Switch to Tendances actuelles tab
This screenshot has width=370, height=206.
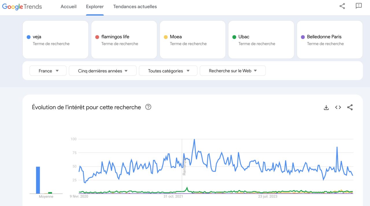(135, 7)
